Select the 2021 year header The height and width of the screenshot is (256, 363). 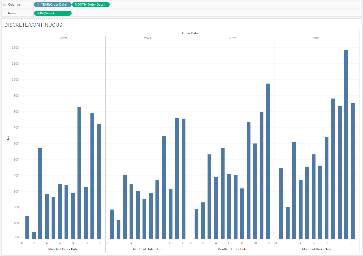click(x=148, y=38)
